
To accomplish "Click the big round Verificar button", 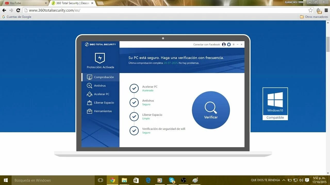I will 211,110.
